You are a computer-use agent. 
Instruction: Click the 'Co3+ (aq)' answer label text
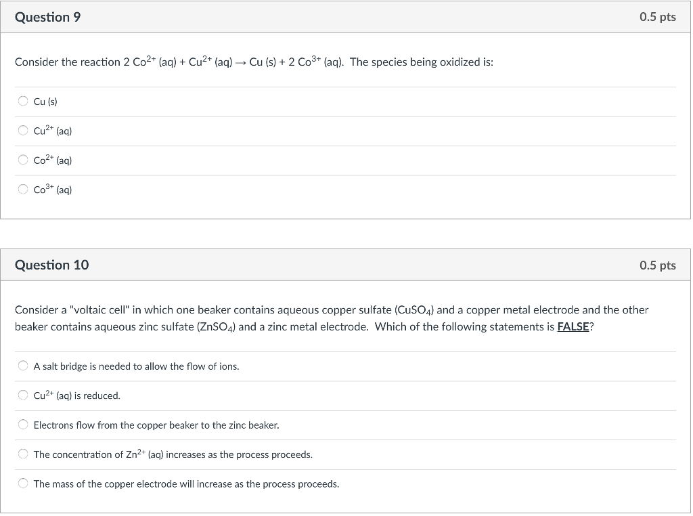click(x=53, y=189)
